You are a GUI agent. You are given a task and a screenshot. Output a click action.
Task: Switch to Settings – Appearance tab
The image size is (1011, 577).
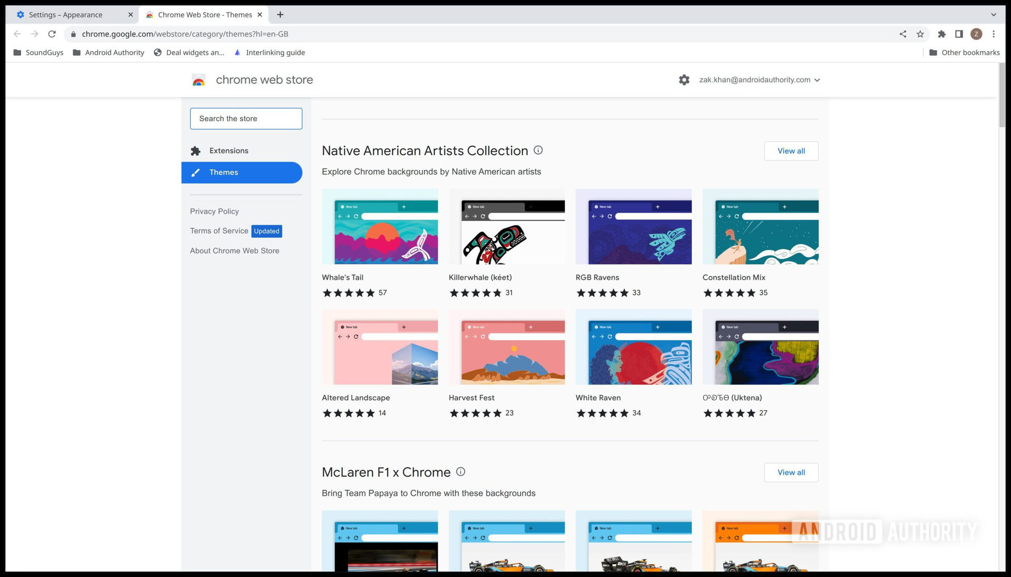pos(66,15)
